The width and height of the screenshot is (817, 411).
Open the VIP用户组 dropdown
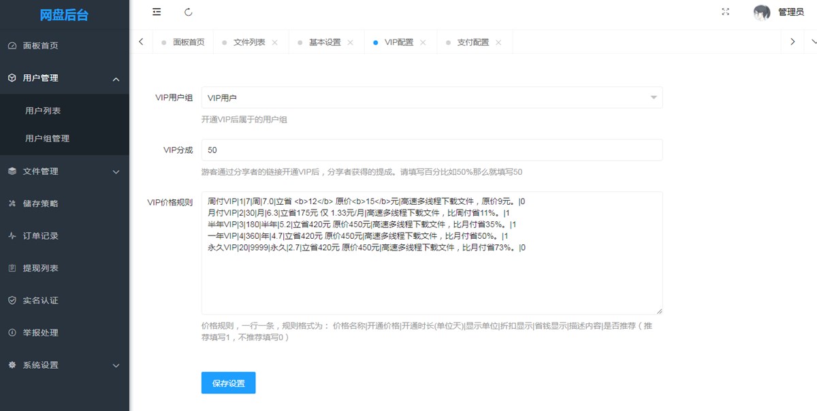click(x=432, y=98)
